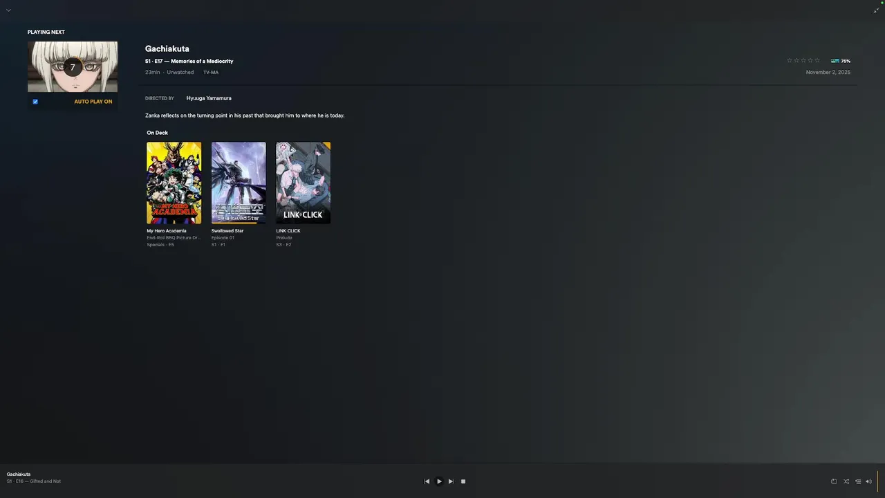
Task: Rate the episode four stars
Action: pyautogui.click(x=810, y=61)
